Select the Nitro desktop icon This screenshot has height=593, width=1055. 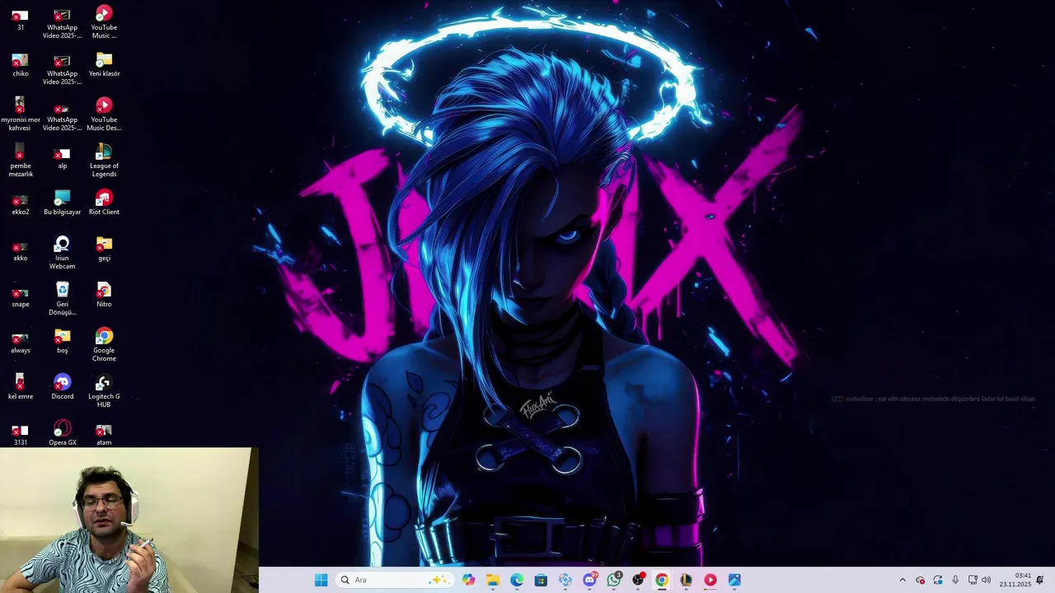tap(104, 295)
